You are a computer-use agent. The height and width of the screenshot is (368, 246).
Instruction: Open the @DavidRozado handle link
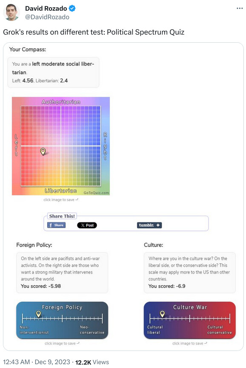pos(47,17)
